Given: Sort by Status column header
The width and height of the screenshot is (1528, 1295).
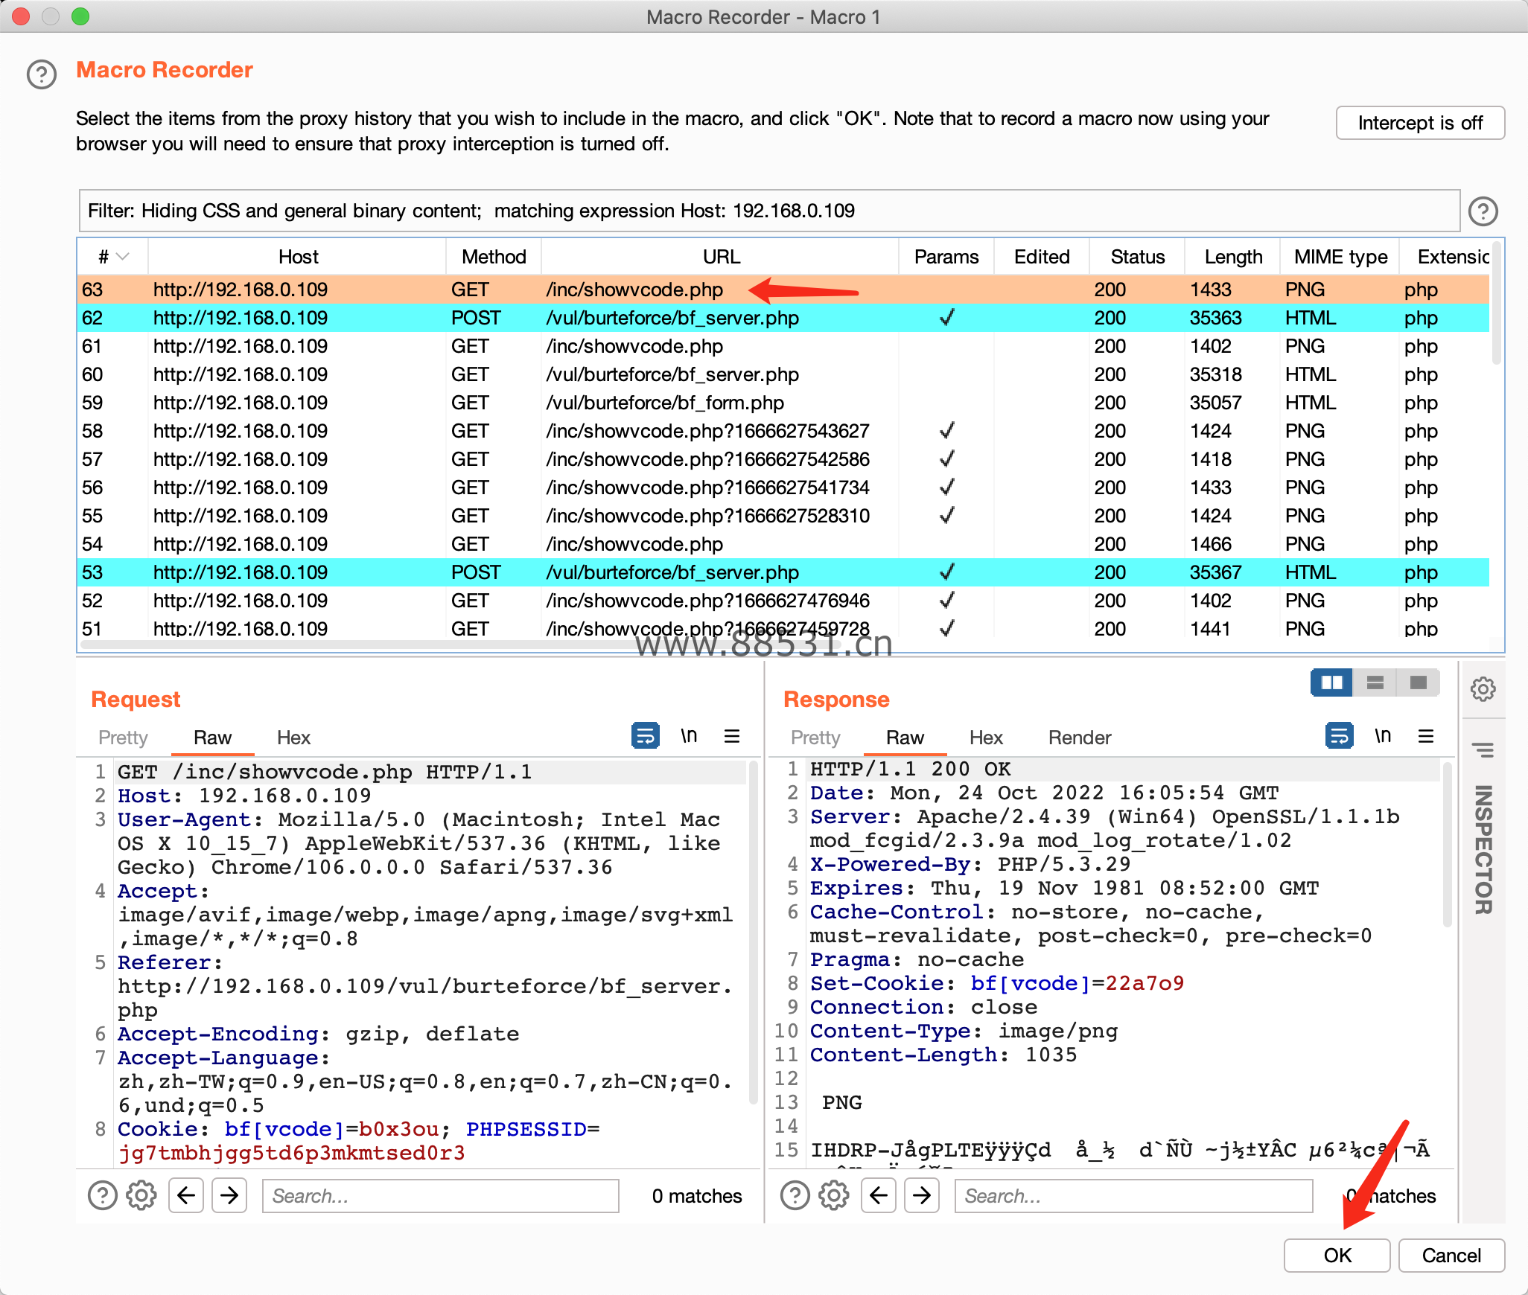Looking at the screenshot, I should coord(1137,257).
